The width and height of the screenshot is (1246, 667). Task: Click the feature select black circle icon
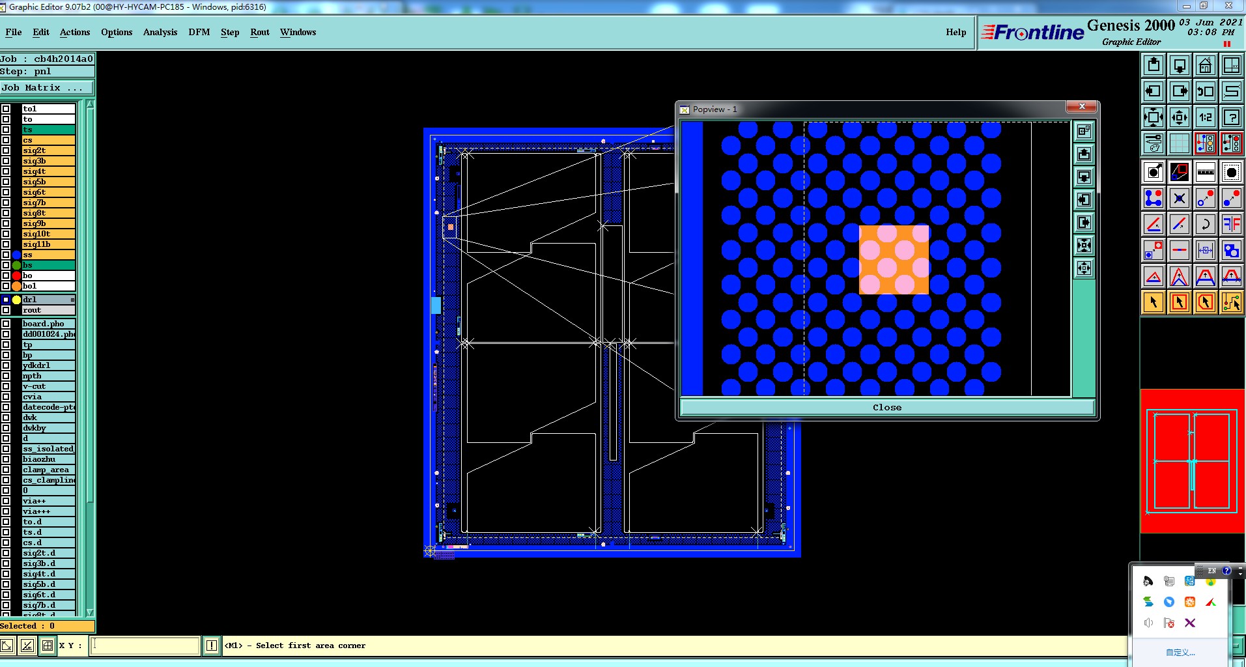coord(1232,172)
